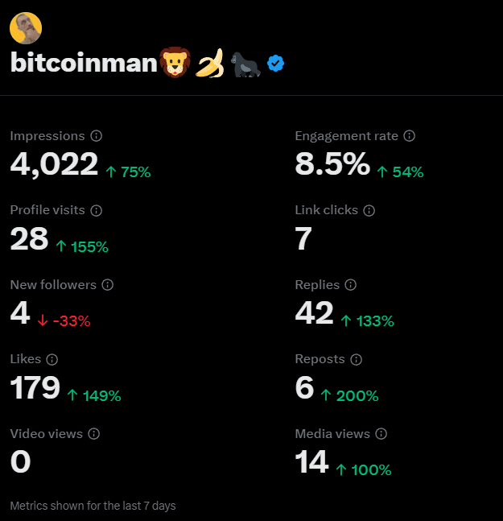
Task: Select the 42 replies number
Action: [314, 312]
